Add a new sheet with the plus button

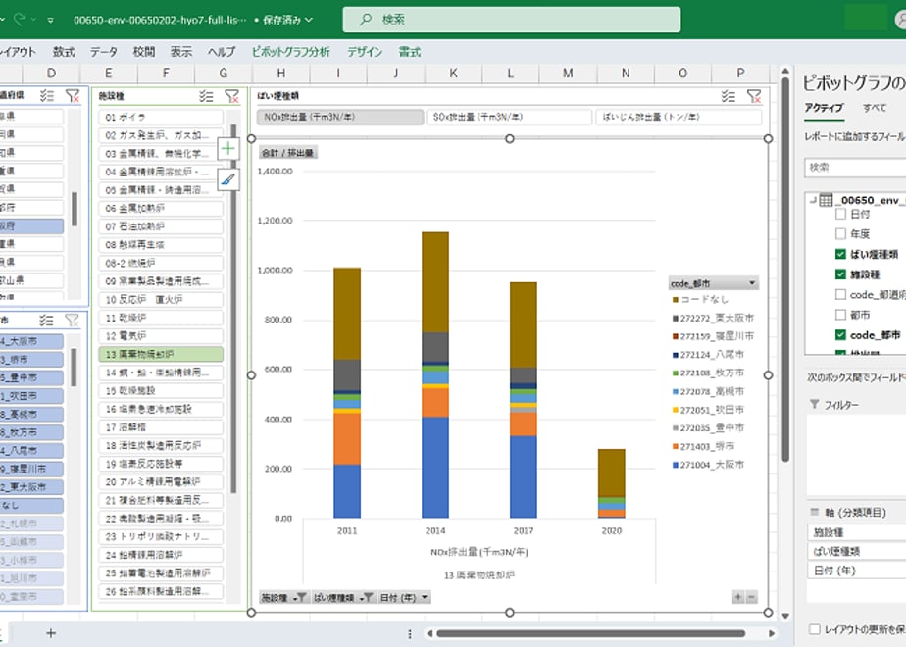point(51,633)
